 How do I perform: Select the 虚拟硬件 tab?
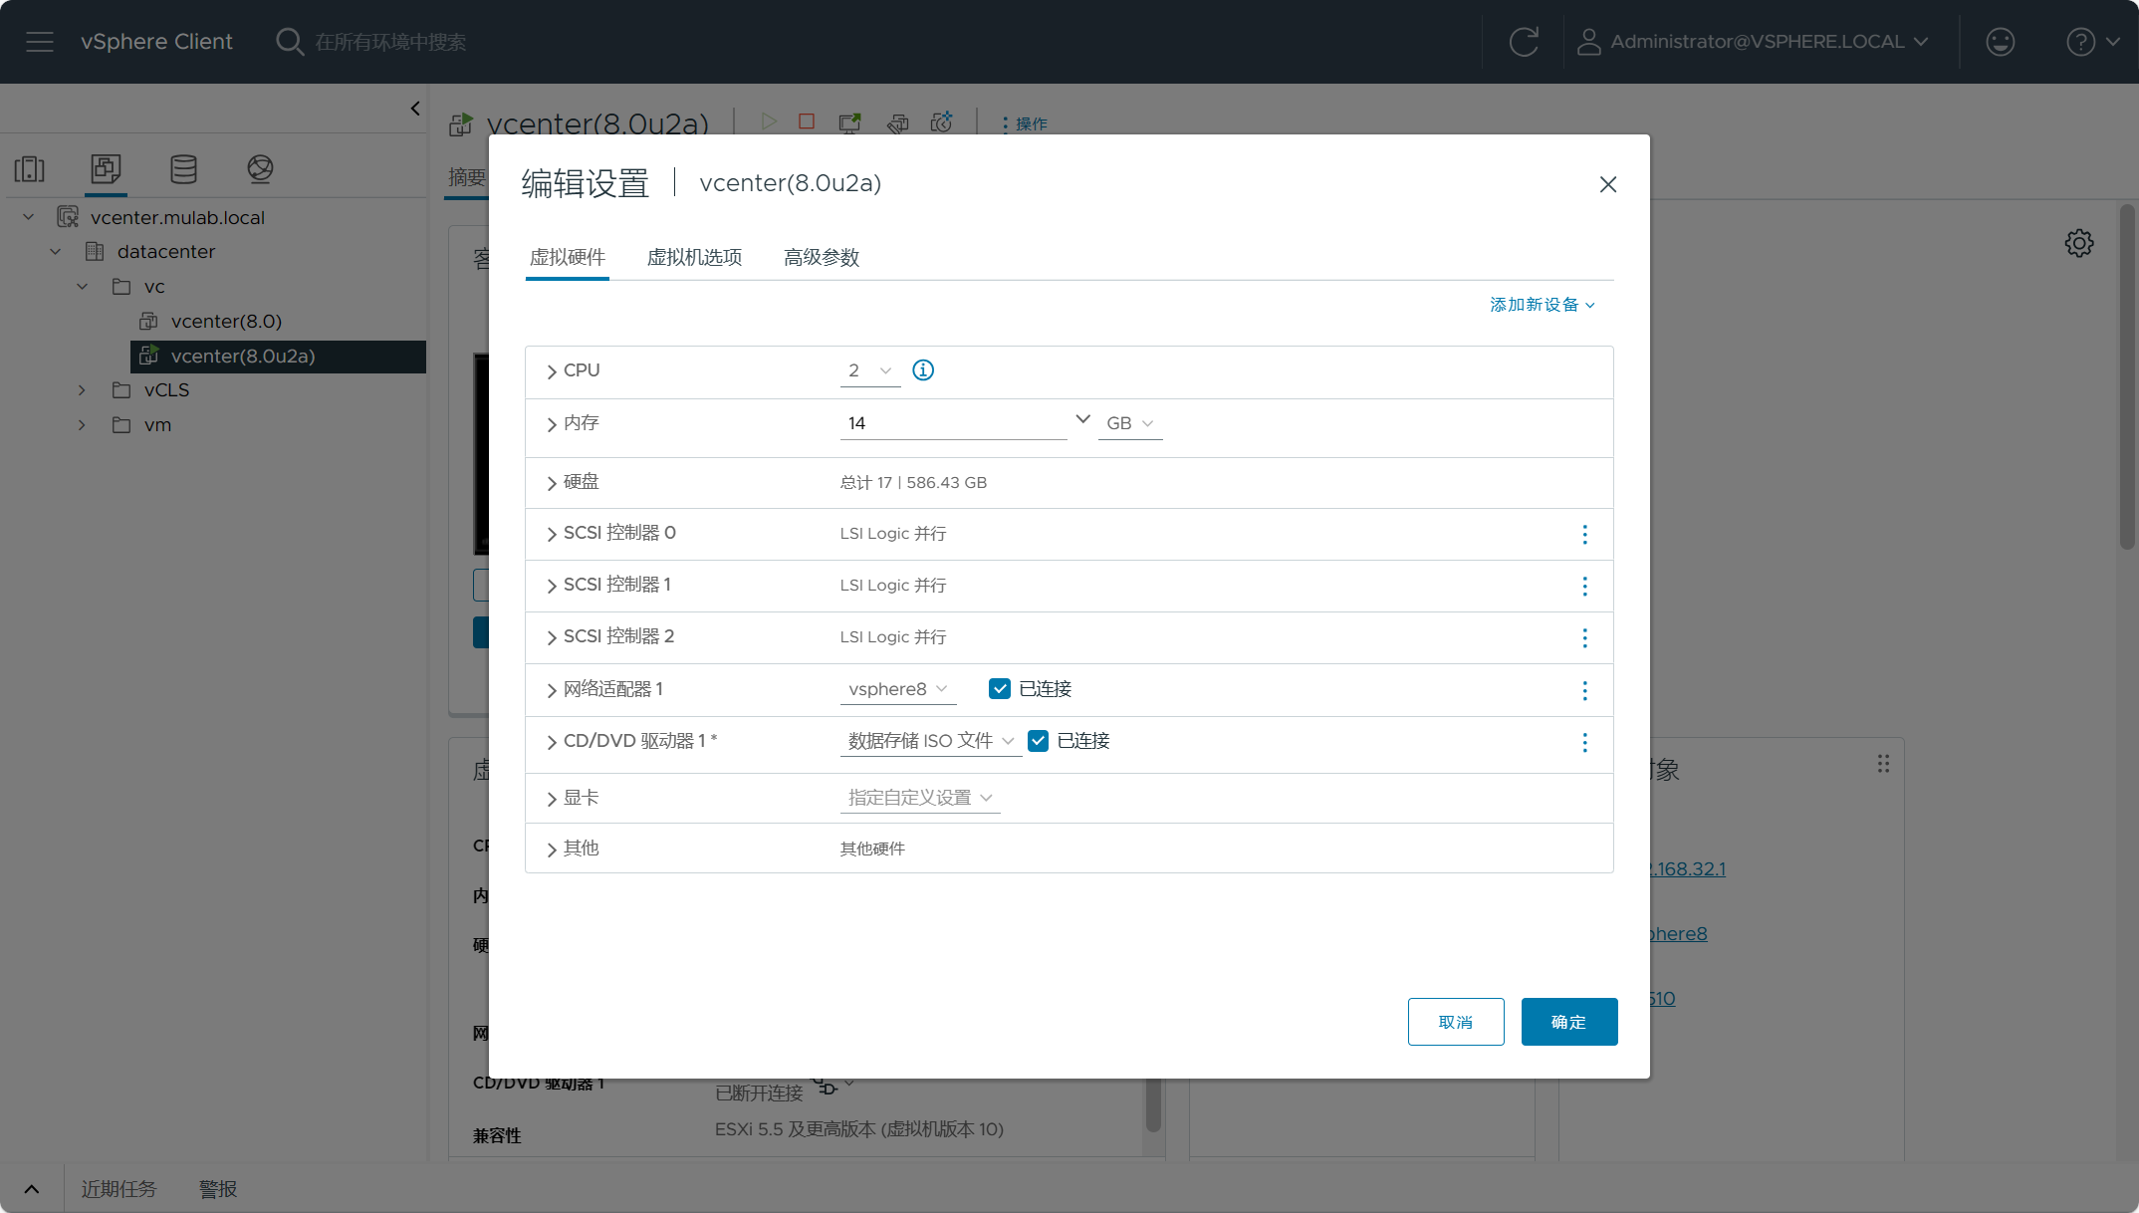568,257
